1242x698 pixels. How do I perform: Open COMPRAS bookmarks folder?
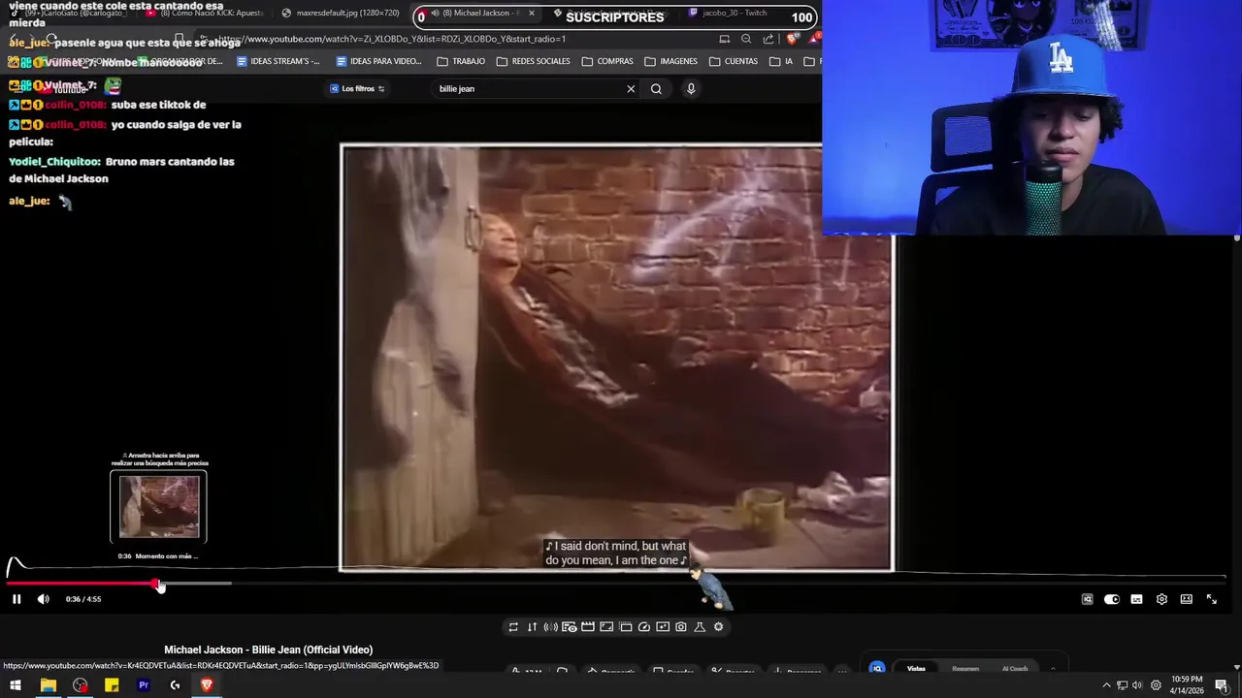tap(607, 61)
